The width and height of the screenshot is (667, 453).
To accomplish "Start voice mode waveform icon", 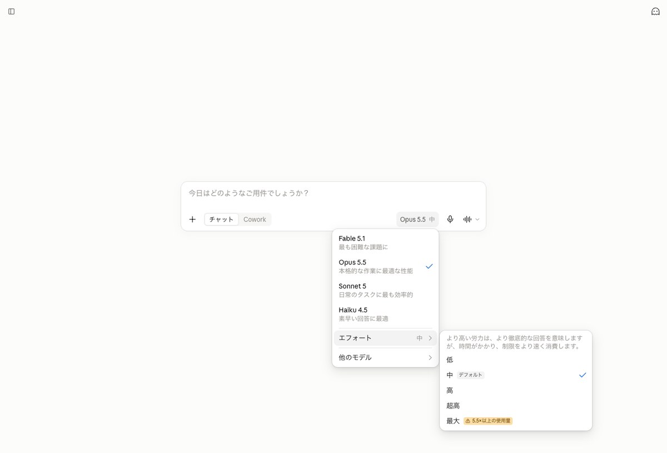I will (467, 219).
